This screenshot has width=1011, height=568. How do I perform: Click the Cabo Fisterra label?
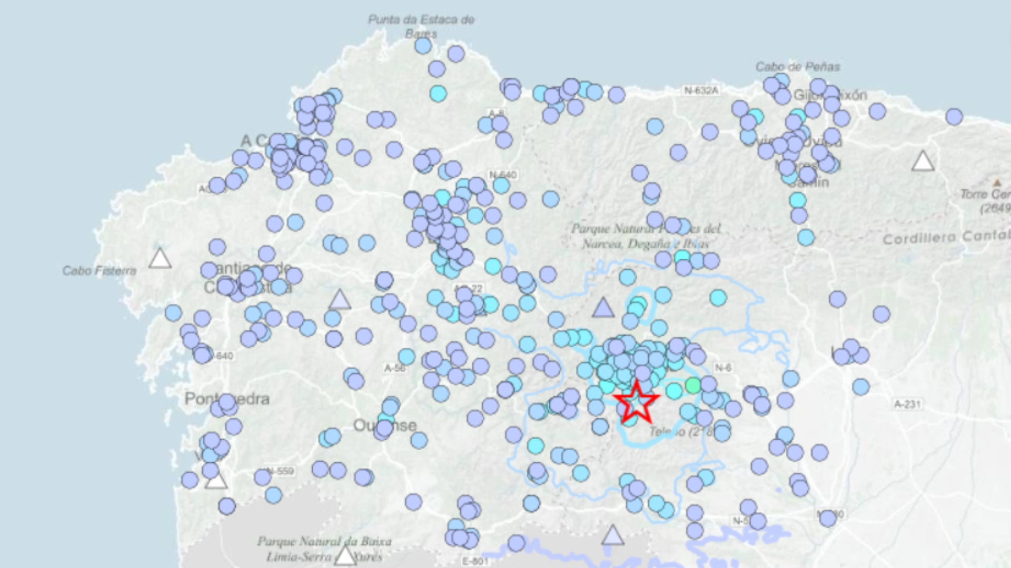coord(100,271)
